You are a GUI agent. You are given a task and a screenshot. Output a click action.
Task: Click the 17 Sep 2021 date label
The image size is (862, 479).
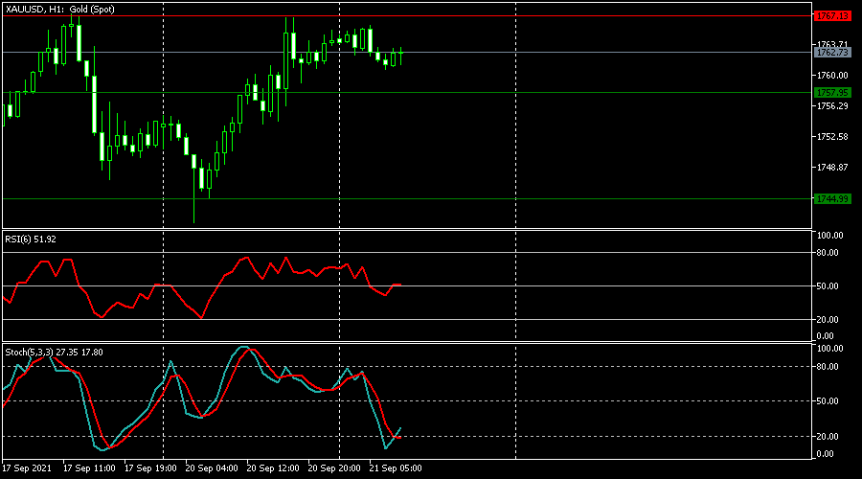tap(27, 468)
